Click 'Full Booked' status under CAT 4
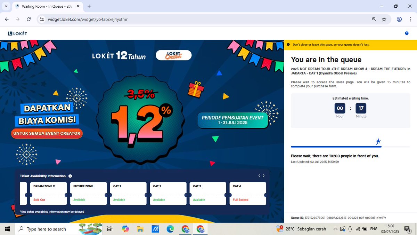Screen dimensions: 417x235 pyautogui.click(x=240, y=200)
